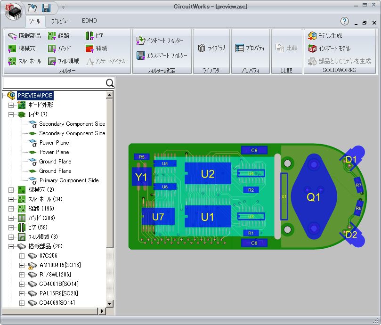This screenshot has height=325, width=381.
Task: Expand the AM100415[SO16] component node
Action: point(22,265)
